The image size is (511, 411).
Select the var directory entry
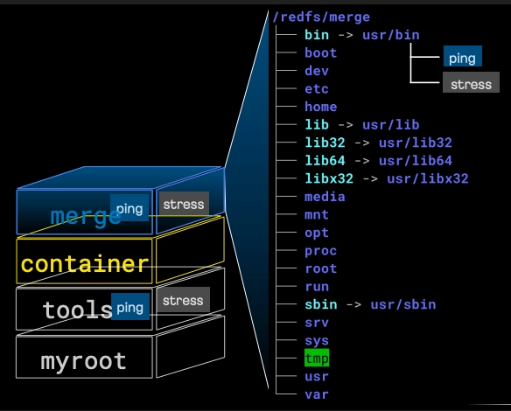tap(317, 394)
